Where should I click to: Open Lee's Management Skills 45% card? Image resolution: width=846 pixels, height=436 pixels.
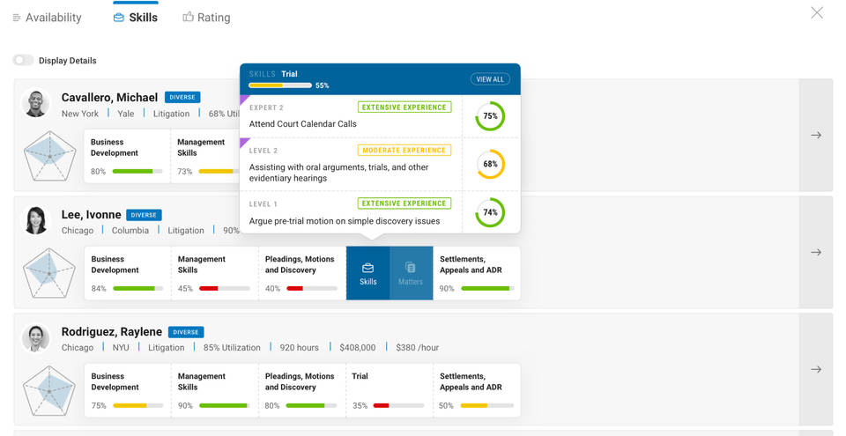(215, 273)
